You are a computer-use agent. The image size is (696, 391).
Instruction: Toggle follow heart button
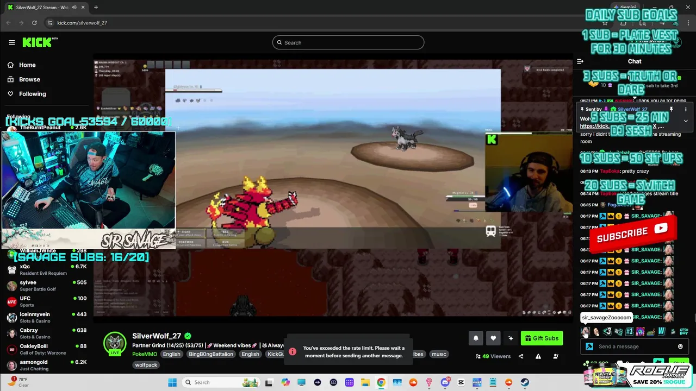(493, 338)
